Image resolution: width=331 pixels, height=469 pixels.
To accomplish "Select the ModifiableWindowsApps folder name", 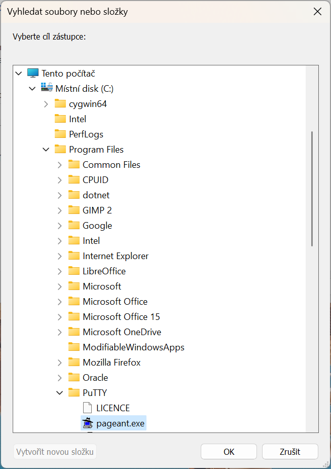I will tap(133, 347).
